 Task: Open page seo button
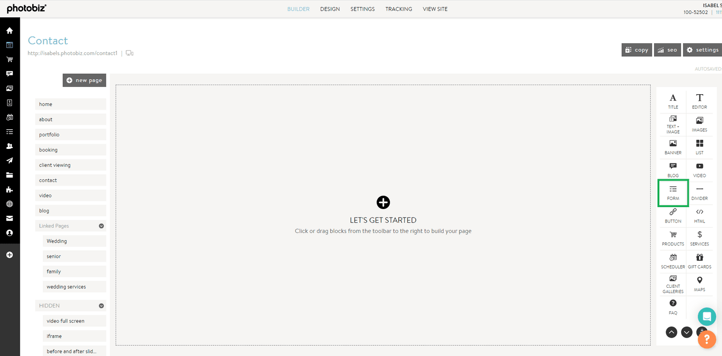click(x=667, y=50)
